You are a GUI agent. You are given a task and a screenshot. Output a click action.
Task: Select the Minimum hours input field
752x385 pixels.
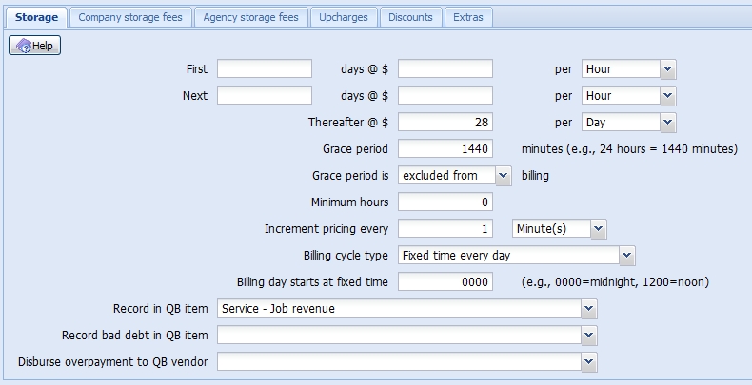(x=445, y=202)
